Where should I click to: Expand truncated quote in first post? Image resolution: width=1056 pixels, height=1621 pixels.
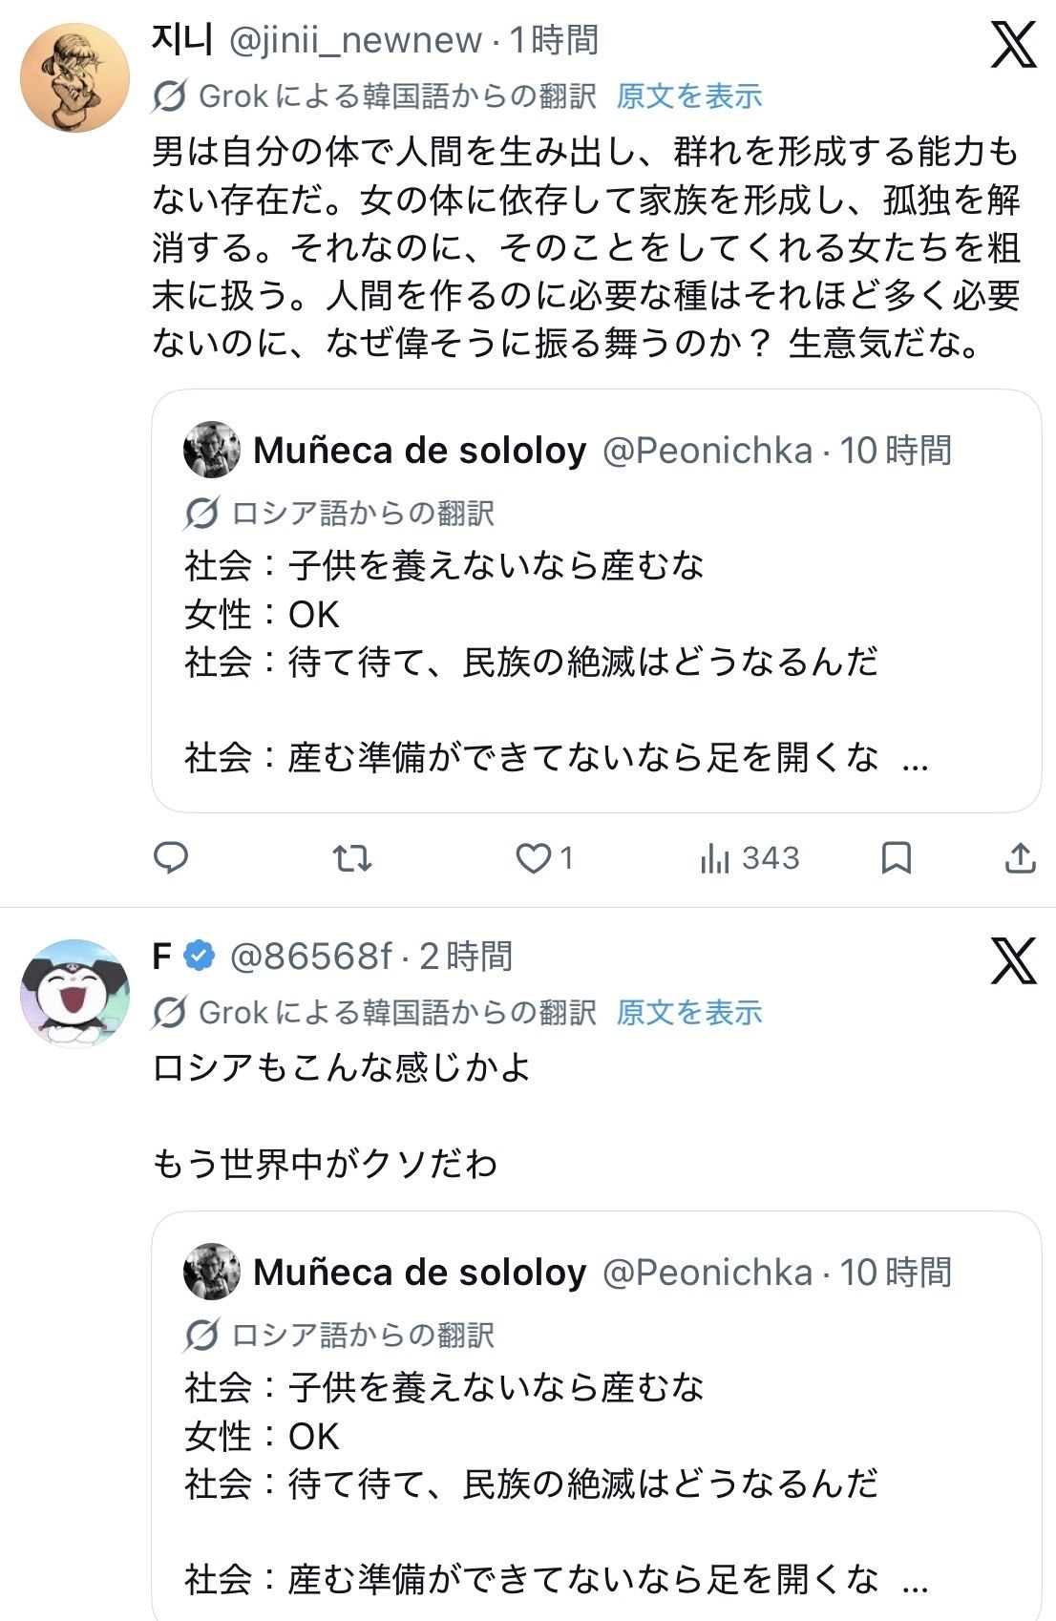click(915, 759)
